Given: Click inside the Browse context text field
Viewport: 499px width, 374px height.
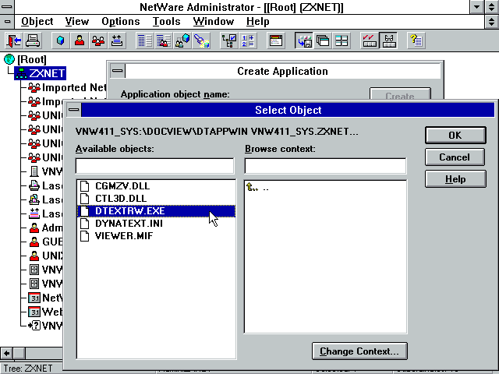Looking at the screenshot, I should tap(326, 166).
